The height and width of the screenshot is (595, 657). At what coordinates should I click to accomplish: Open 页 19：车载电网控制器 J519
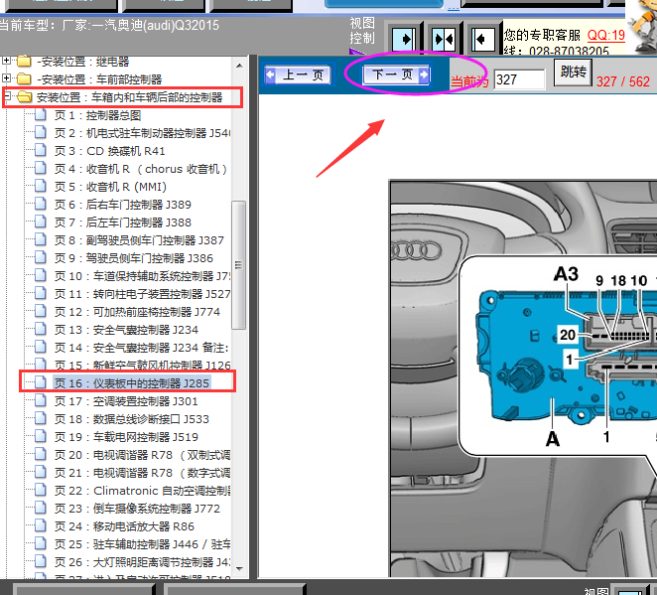(126, 437)
